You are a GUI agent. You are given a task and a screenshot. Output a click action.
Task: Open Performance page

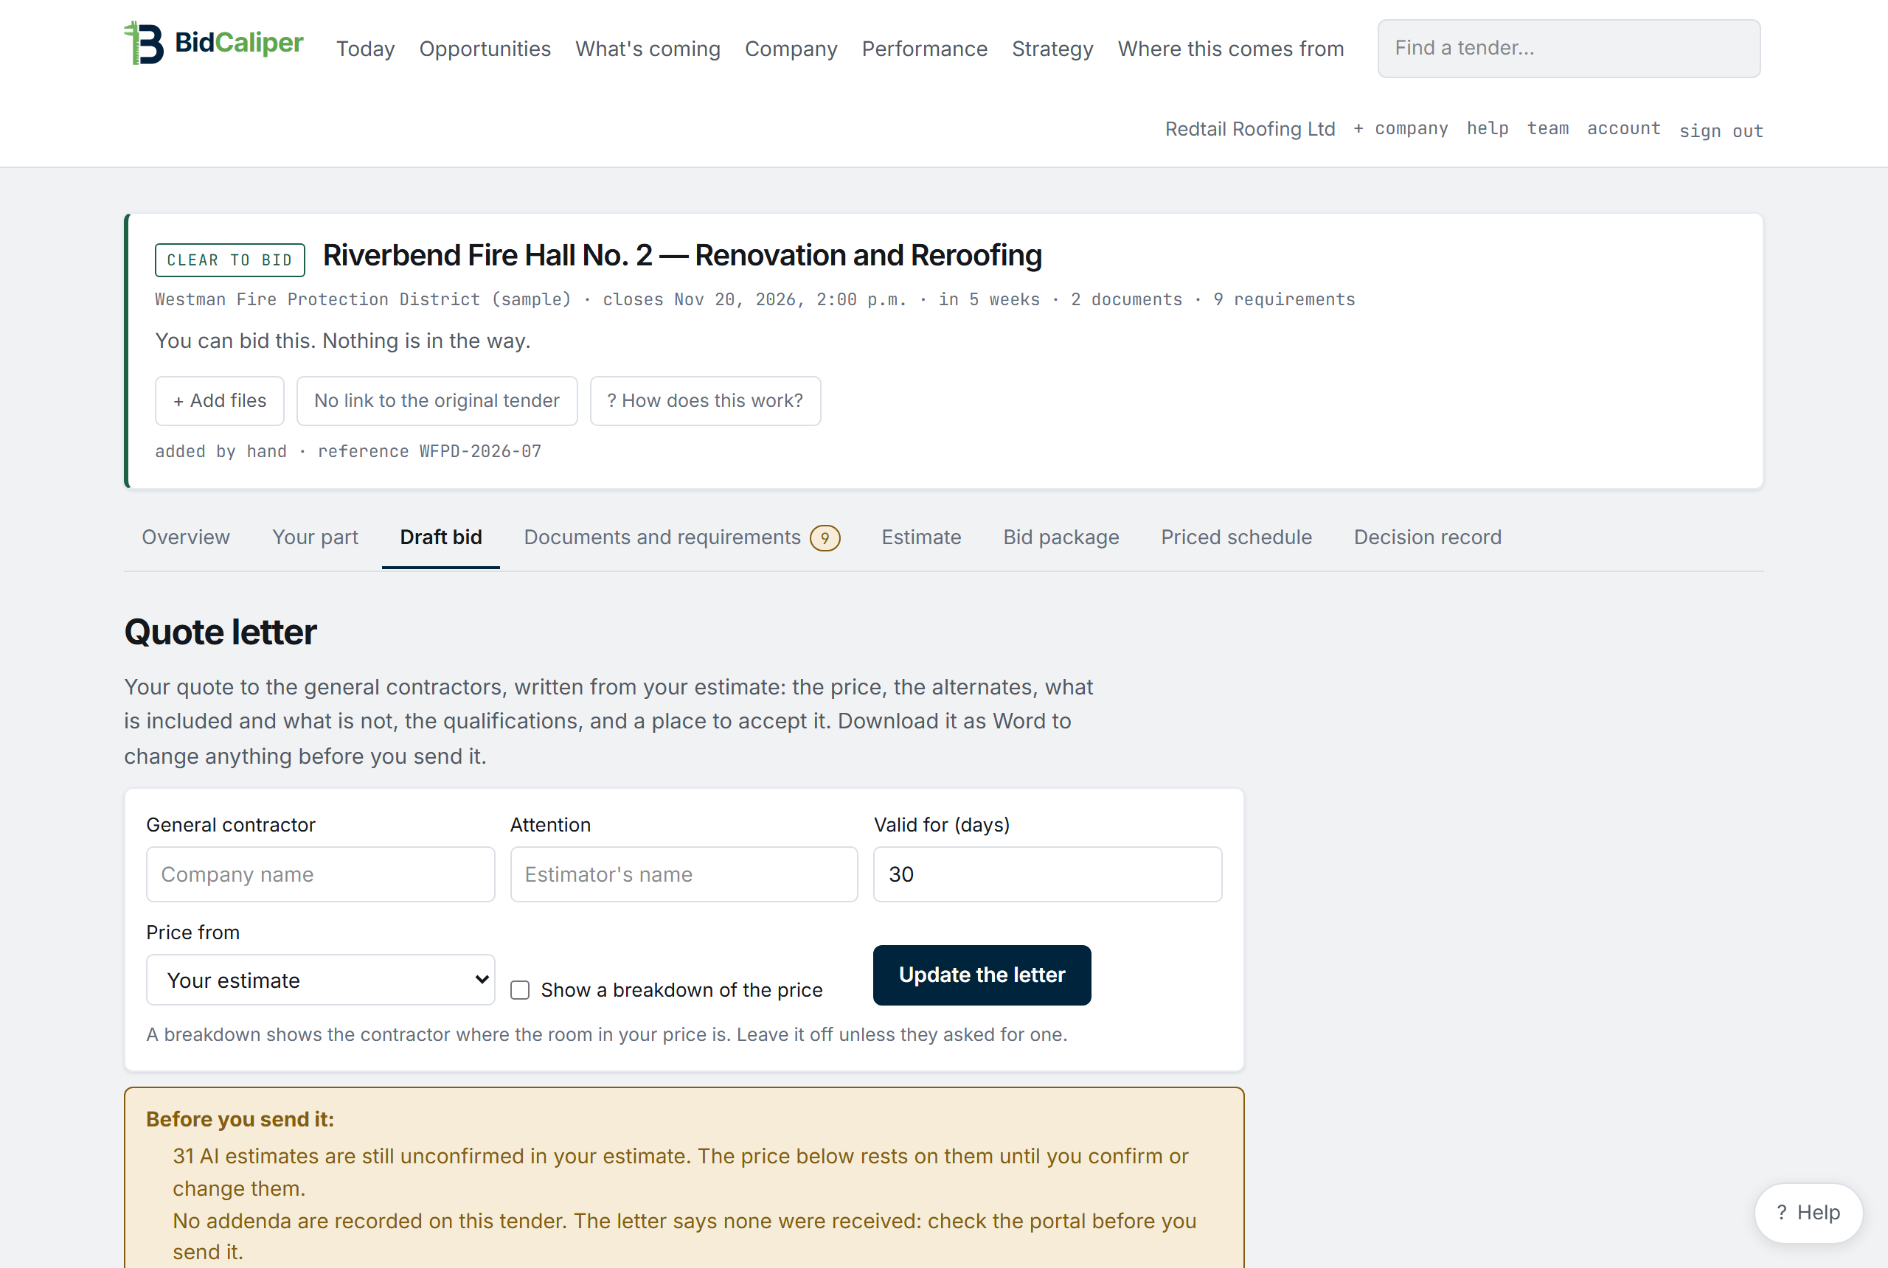point(924,49)
